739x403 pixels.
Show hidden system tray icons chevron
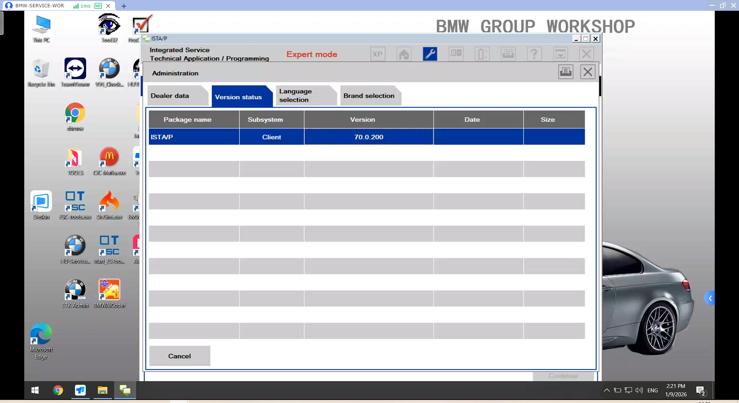(607, 390)
